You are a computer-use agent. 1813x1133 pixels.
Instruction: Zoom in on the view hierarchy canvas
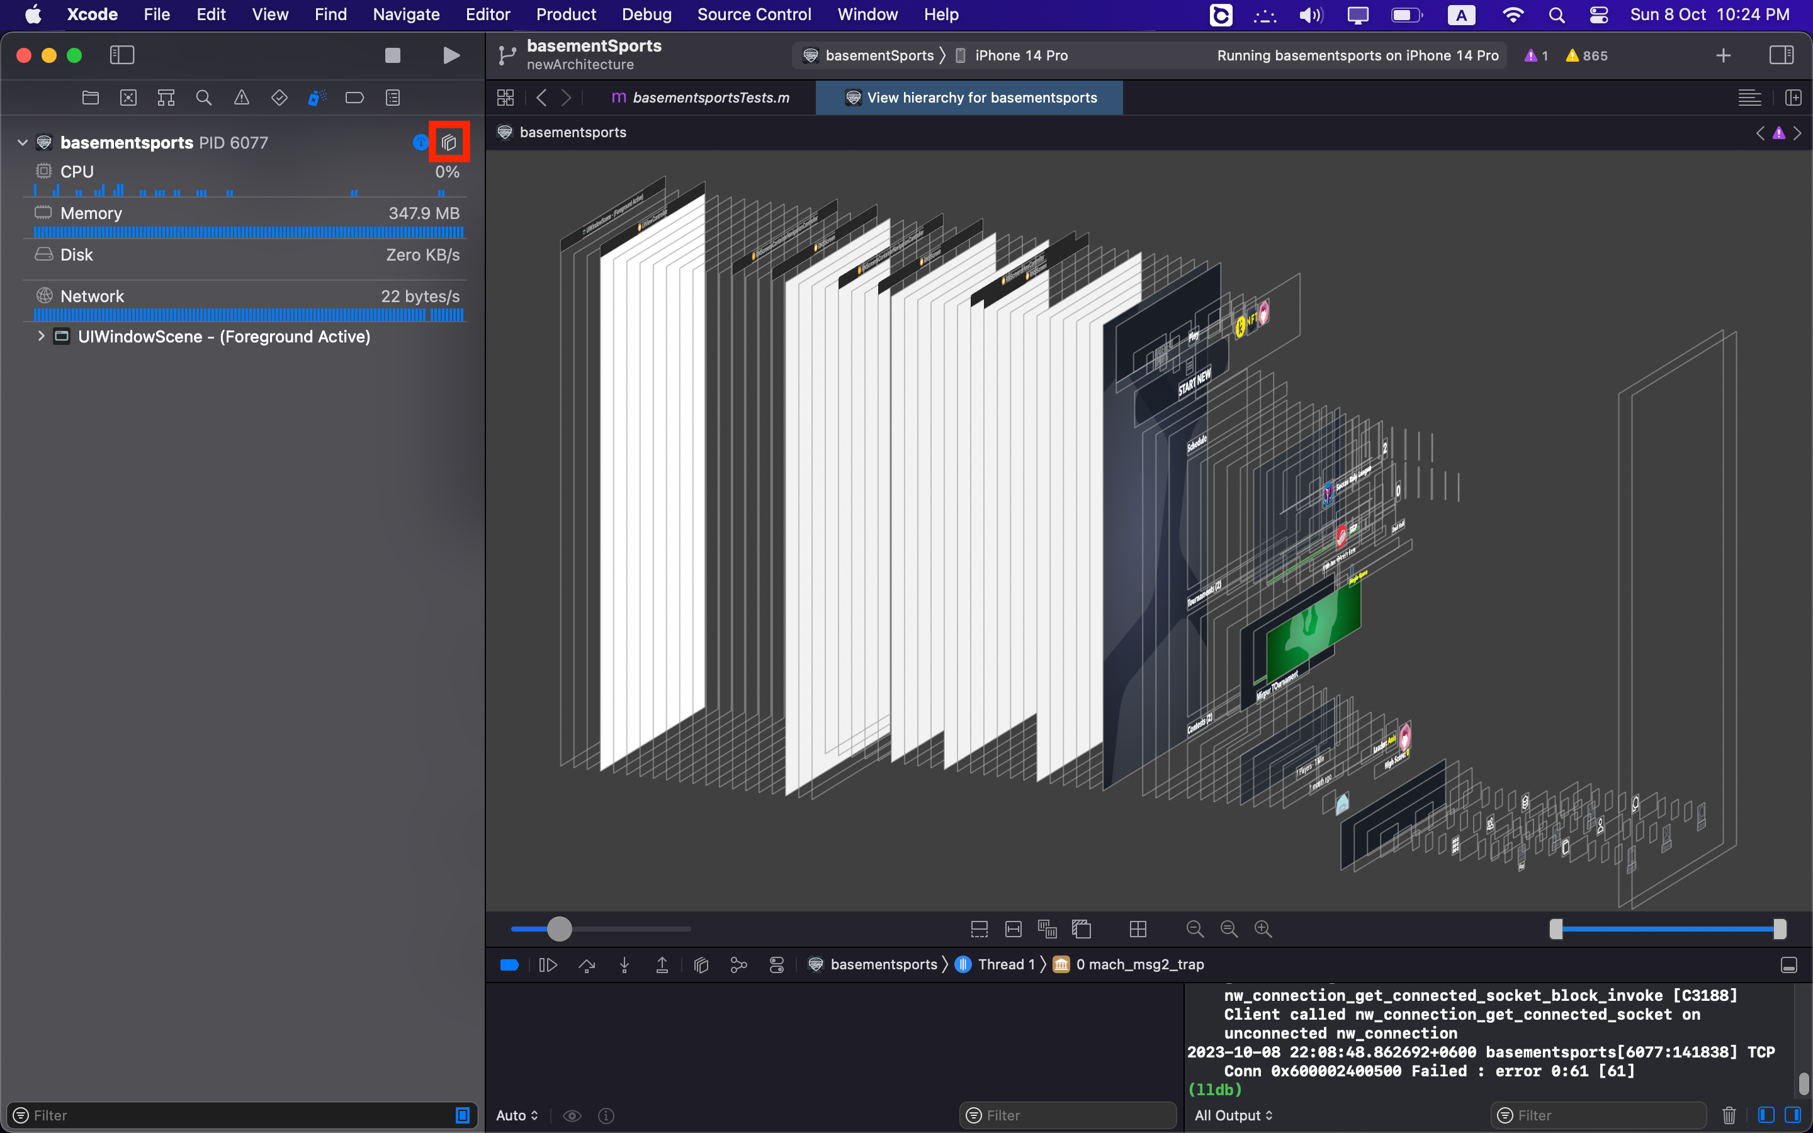point(1263,929)
